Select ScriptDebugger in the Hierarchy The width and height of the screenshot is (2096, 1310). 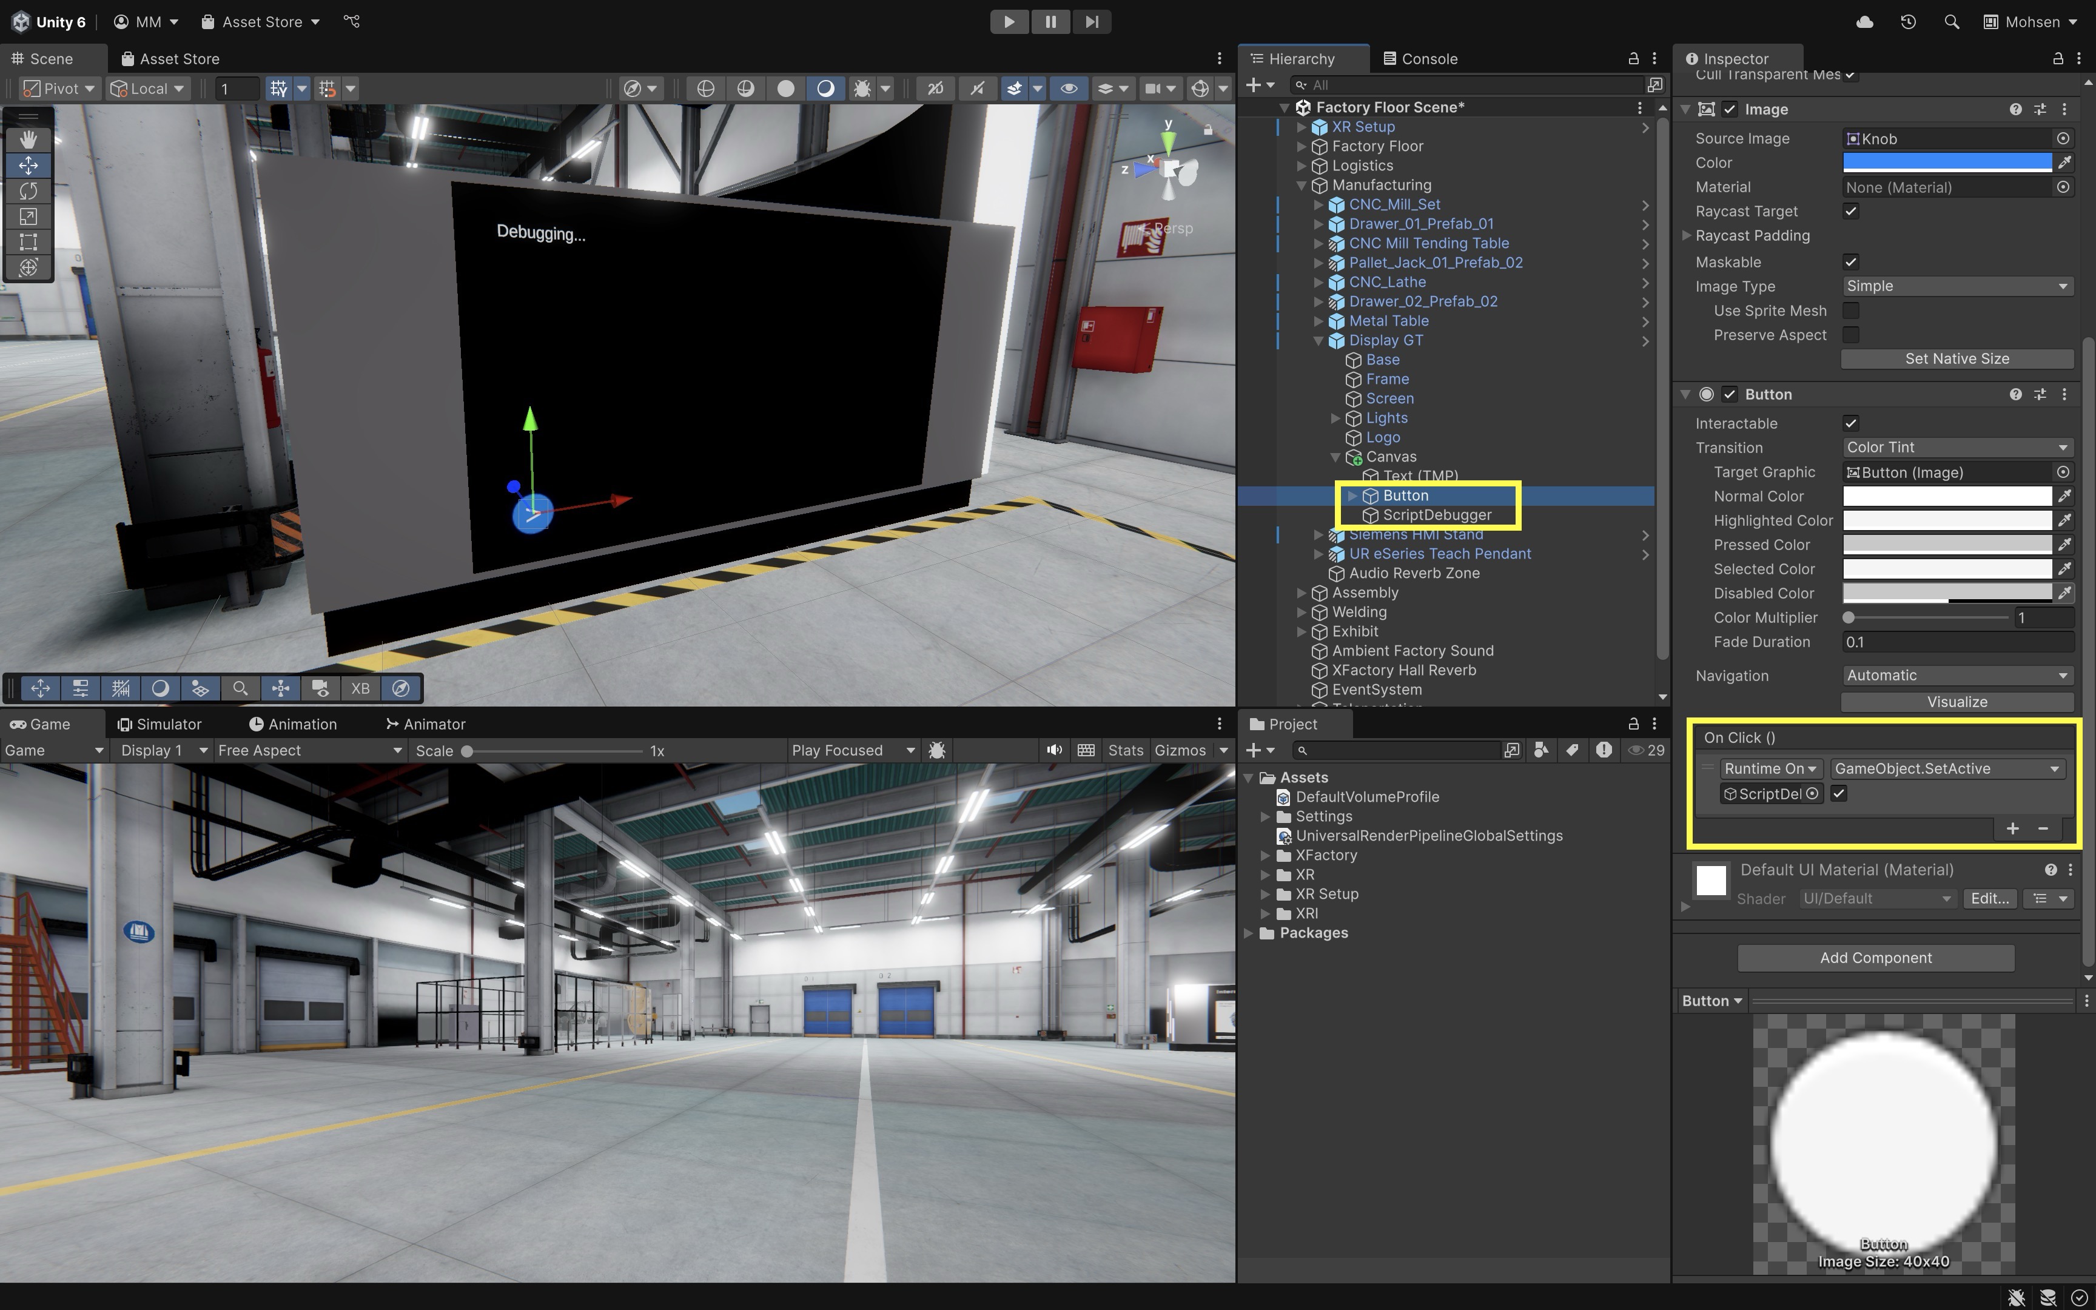1436,516
